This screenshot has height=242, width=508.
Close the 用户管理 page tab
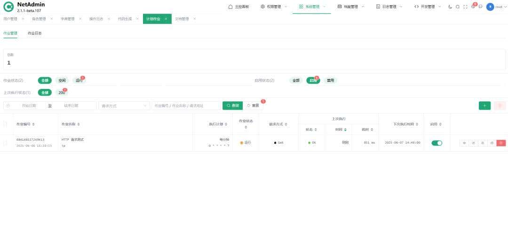(x=23, y=19)
